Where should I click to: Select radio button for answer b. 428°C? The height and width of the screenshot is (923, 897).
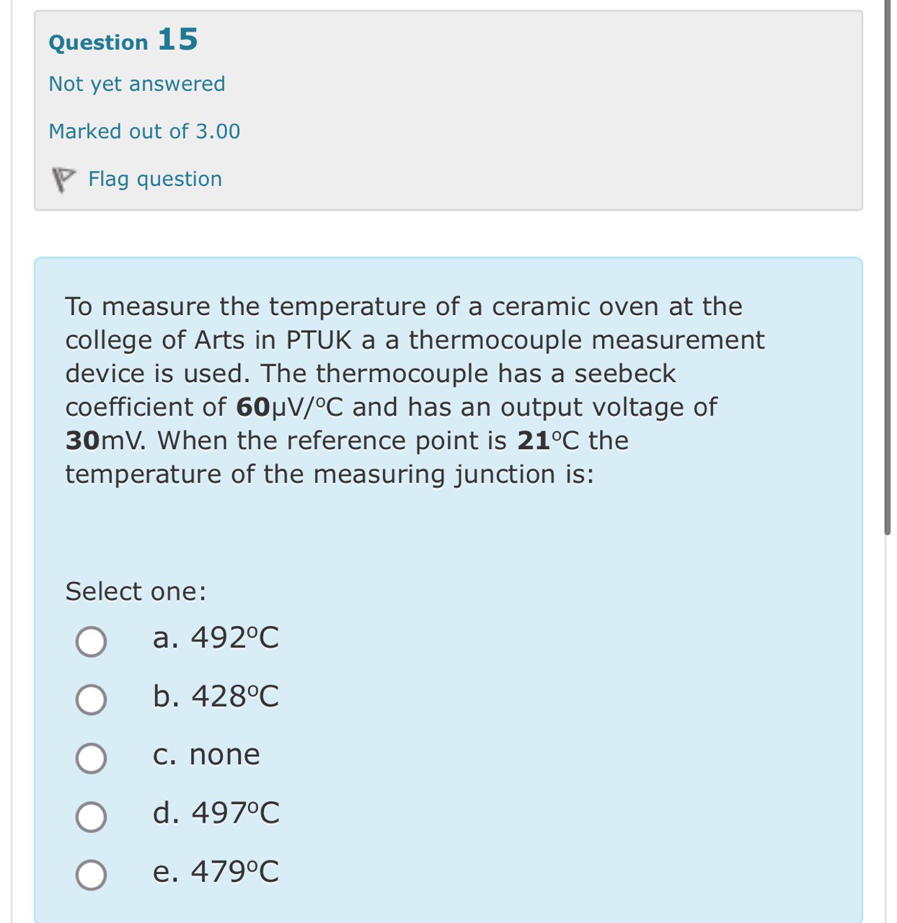(x=91, y=699)
